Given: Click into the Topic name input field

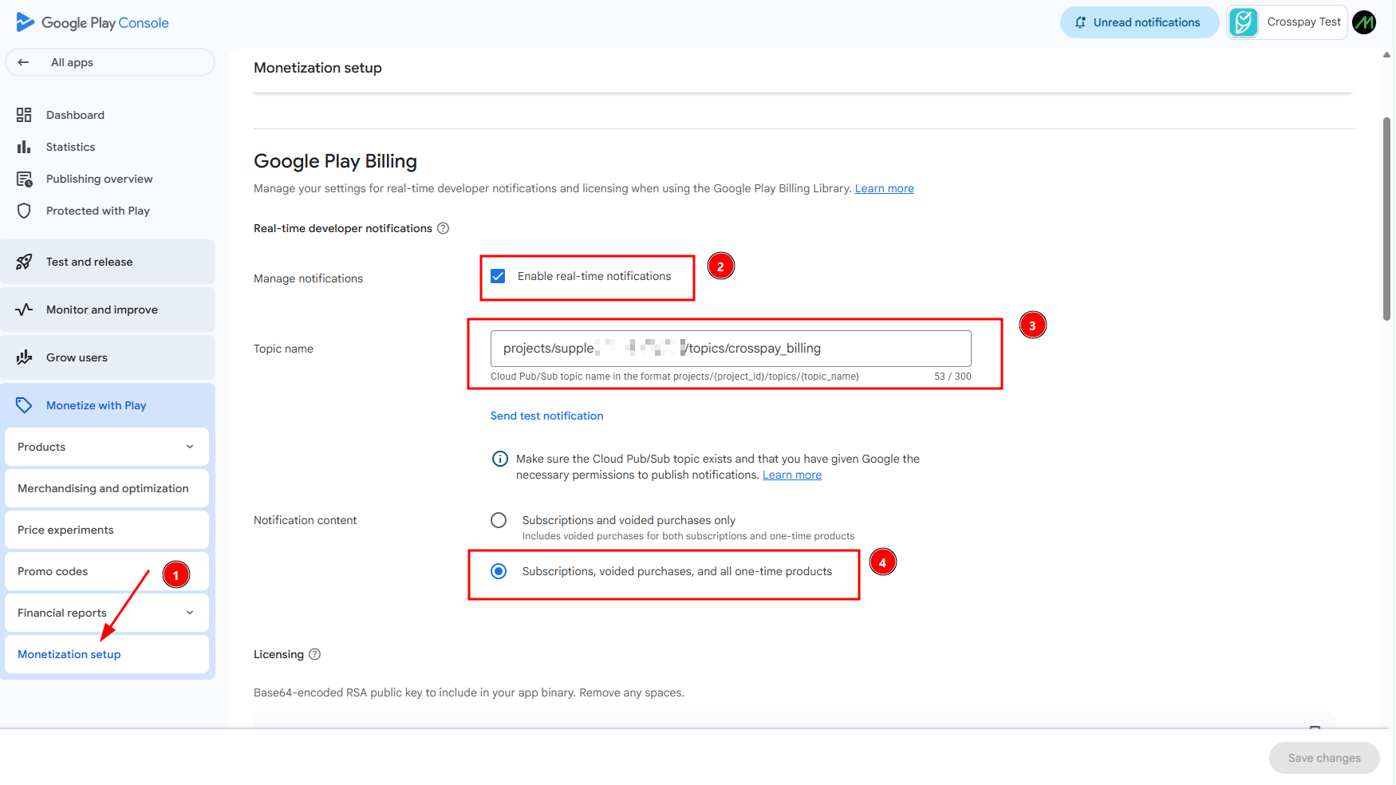Looking at the screenshot, I should 731,349.
